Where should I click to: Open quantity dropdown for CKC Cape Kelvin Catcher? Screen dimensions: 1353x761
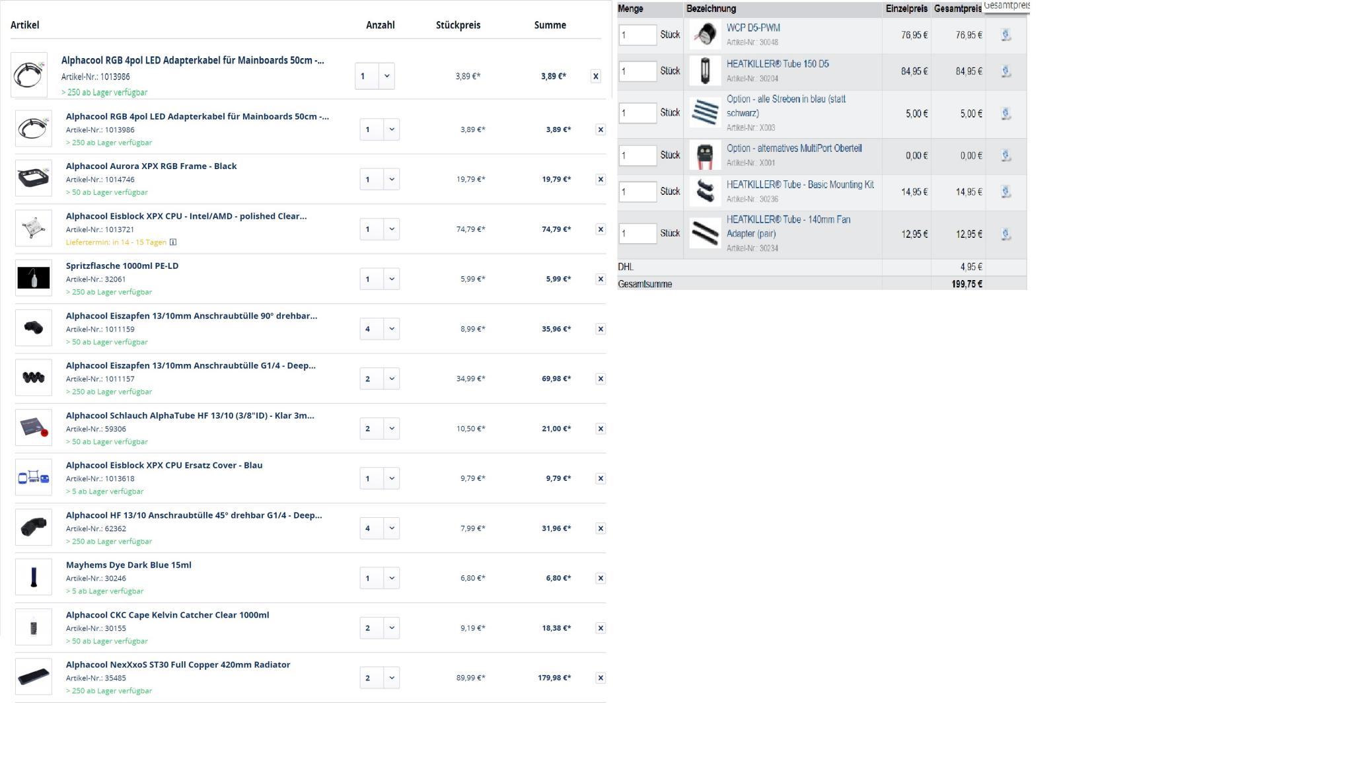[x=391, y=628]
